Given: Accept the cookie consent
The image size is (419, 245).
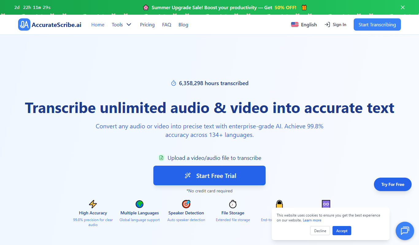Looking at the screenshot, I should [342, 231].
